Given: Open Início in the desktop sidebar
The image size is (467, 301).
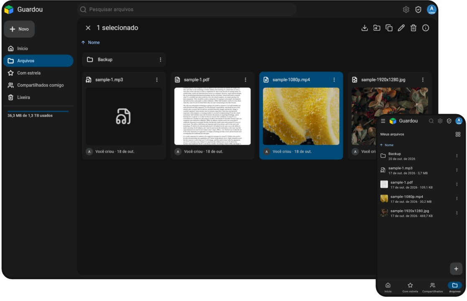Looking at the screenshot, I should pos(38,48).
